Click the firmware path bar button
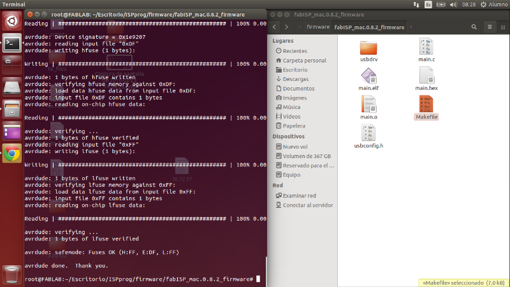 (x=318, y=27)
